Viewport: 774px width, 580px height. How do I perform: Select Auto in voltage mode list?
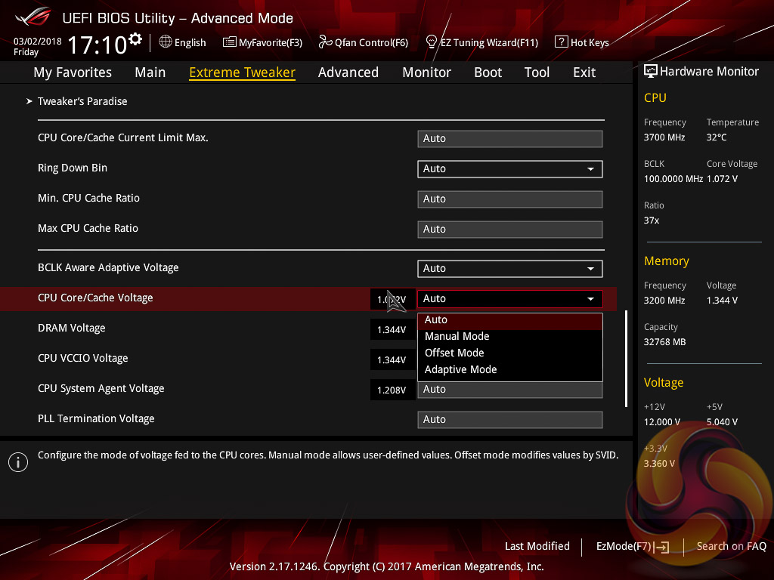click(x=510, y=320)
